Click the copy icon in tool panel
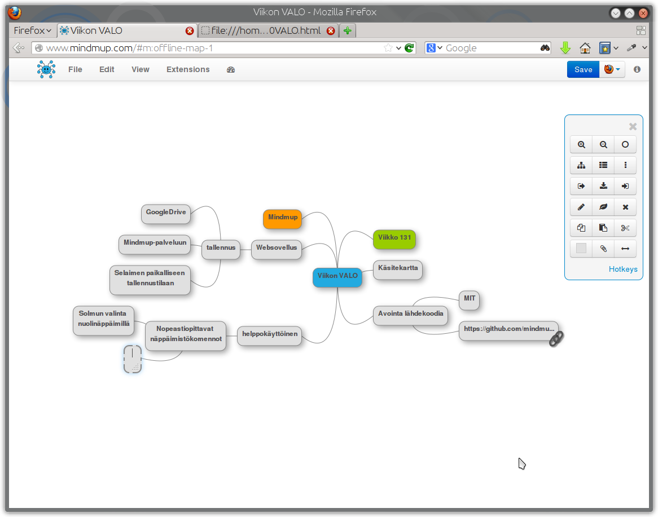 581,228
